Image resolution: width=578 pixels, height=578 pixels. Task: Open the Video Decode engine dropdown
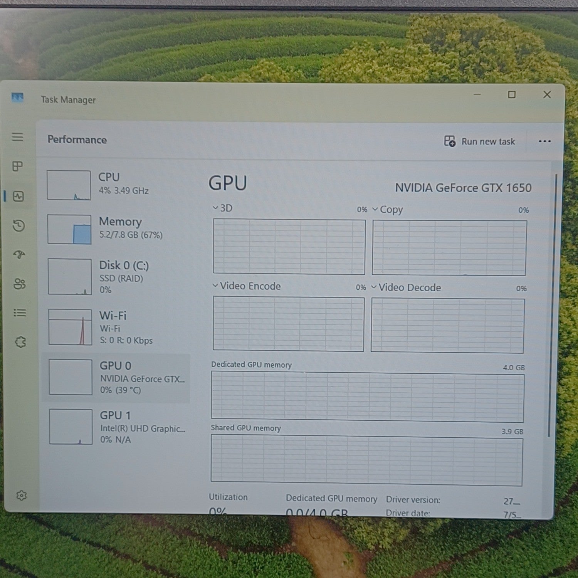pos(406,287)
